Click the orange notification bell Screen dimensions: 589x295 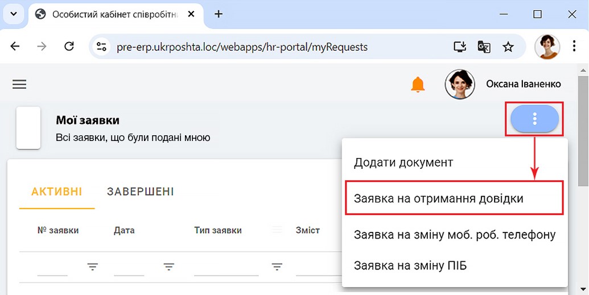point(418,84)
